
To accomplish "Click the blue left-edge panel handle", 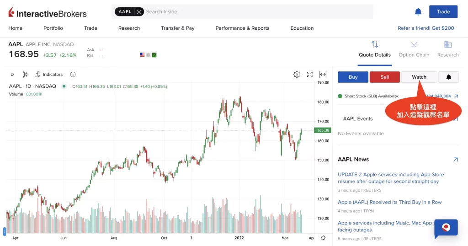I will (x=5, y=232).
